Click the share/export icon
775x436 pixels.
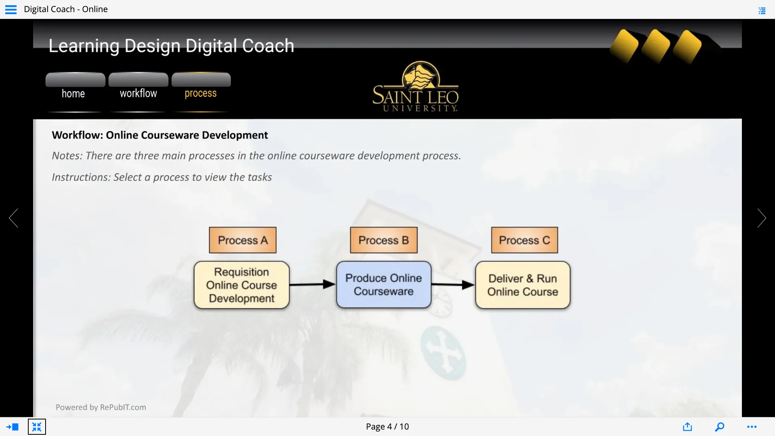pyautogui.click(x=687, y=427)
